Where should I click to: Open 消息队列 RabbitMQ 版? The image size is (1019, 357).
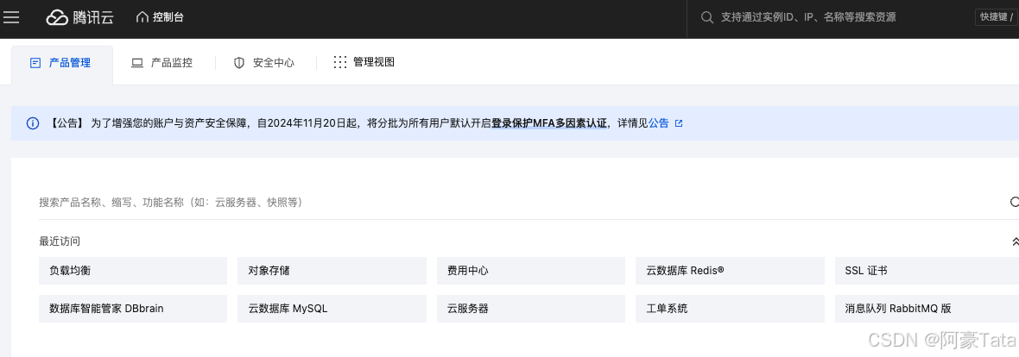[927, 309]
